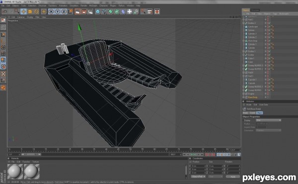The width and height of the screenshot is (298, 184).
Task: Add a HyperNURBS generator object
Action: [110, 11]
